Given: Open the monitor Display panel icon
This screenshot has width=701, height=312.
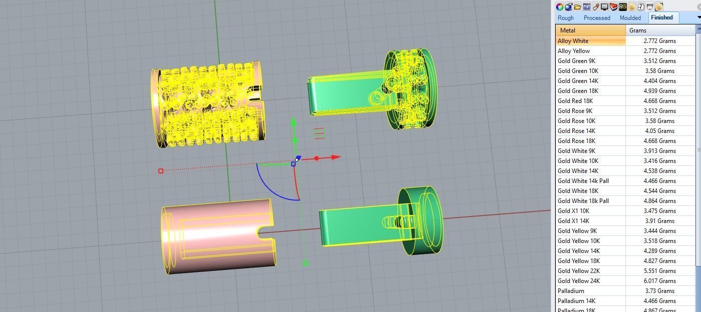Looking at the screenshot, I should click(604, 6).
